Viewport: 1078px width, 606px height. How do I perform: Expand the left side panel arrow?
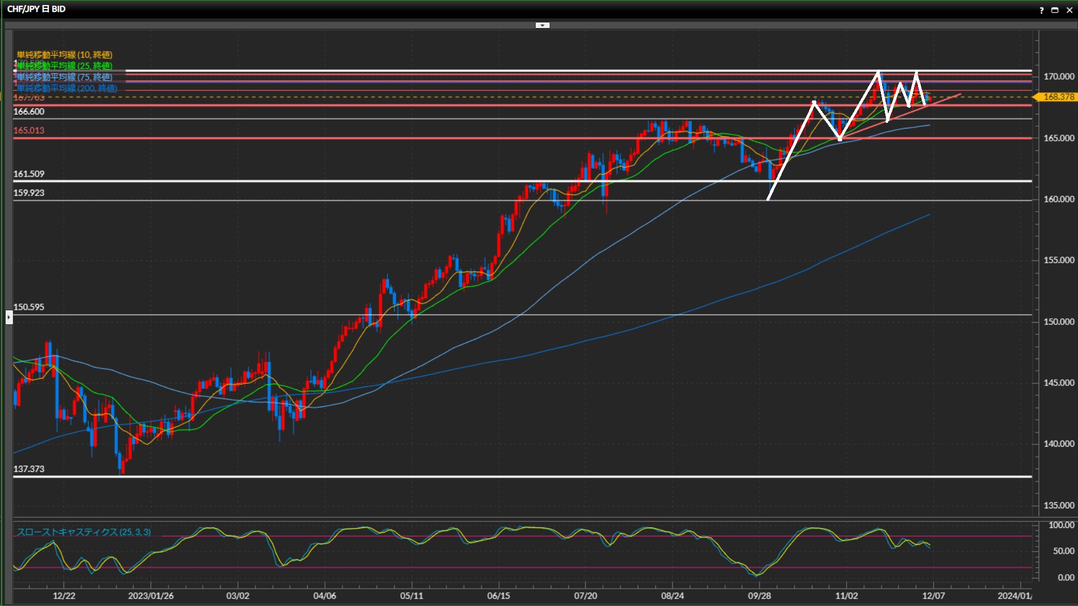tap(9, 318)
